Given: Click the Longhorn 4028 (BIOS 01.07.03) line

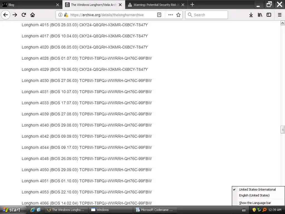Looking at the screenshot, I should pyautogui.click(x=87, y=58).
